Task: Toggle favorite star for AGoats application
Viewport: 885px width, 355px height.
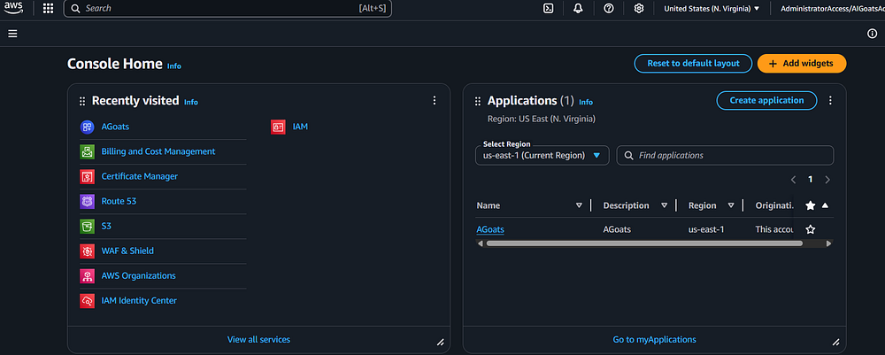Action: (810, 229)
